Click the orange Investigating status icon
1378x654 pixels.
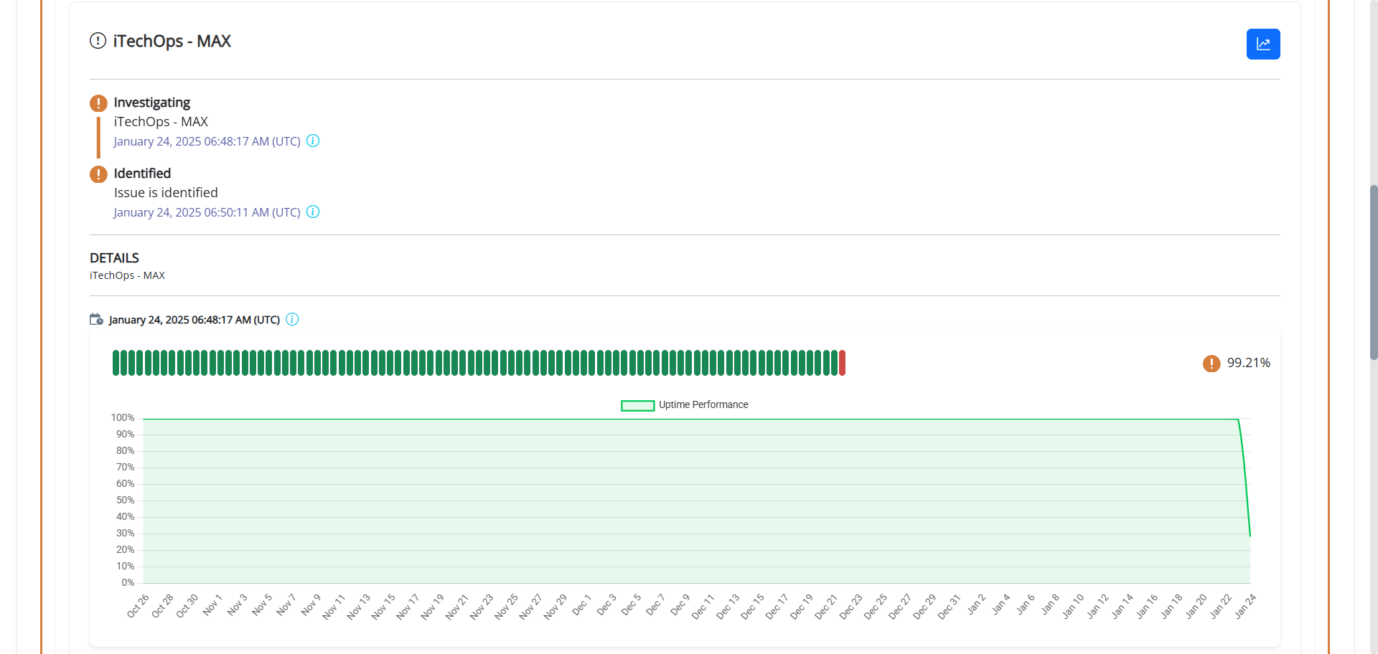point(98,103)
